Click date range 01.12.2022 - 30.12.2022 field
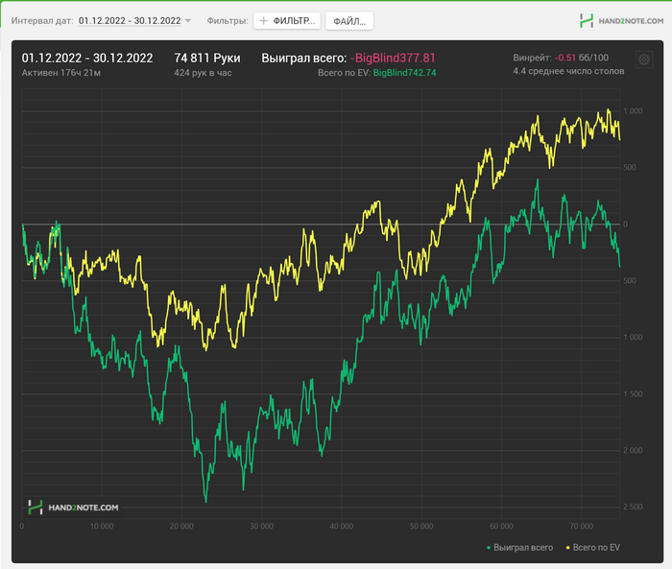 tap(130, 20)
